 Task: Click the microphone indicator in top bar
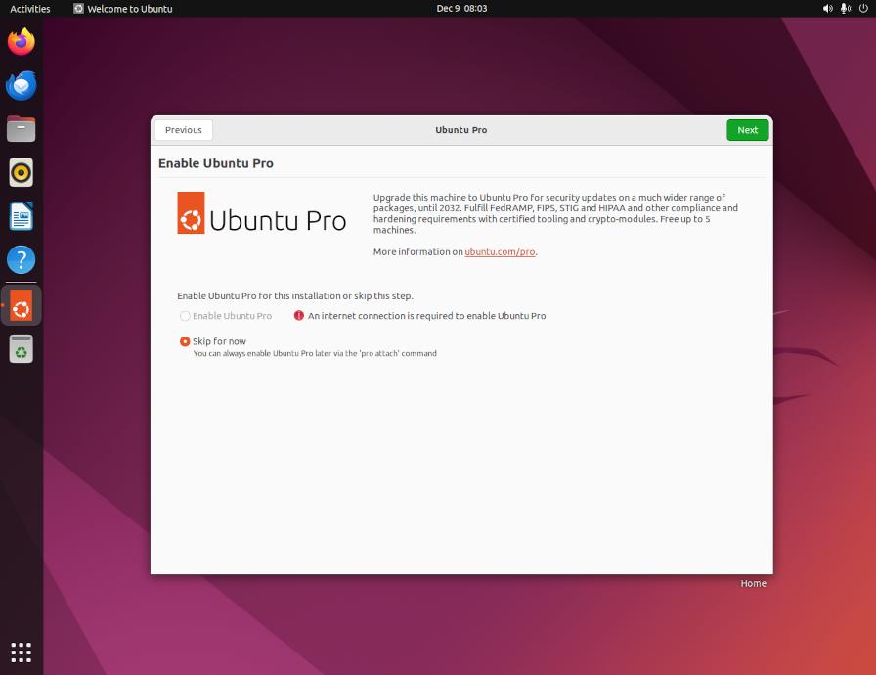[x=846, y=9]
